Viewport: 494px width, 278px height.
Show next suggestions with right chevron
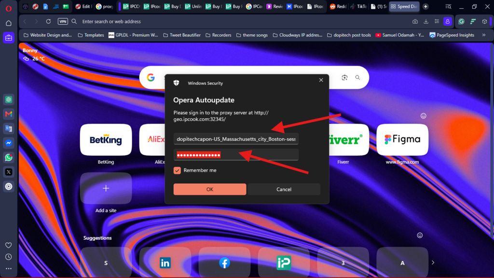coord(433,263)
